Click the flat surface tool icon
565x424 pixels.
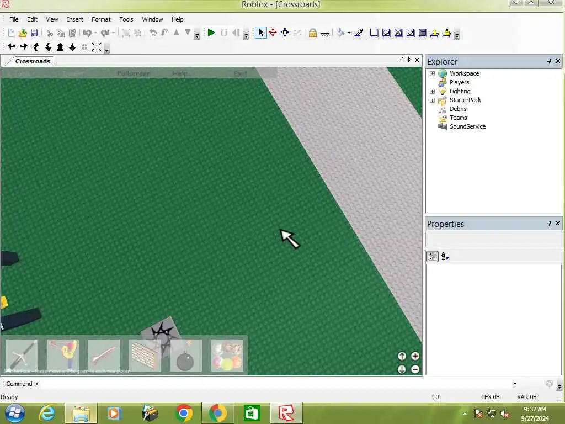[x=325, y=34]
